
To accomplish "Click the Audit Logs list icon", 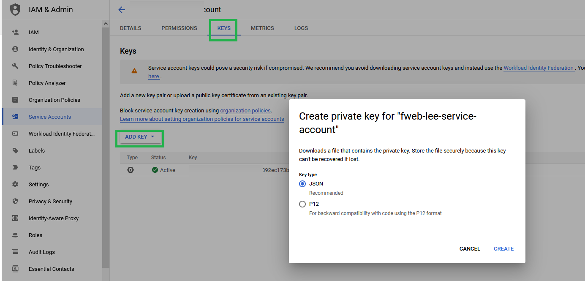I will point(15,252).
